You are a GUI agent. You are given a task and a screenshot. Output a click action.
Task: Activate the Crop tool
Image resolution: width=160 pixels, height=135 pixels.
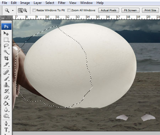click(6, 58)
